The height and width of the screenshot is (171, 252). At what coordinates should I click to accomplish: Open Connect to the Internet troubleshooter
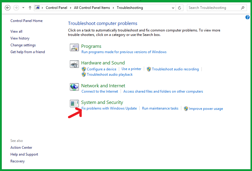[100, 91]
